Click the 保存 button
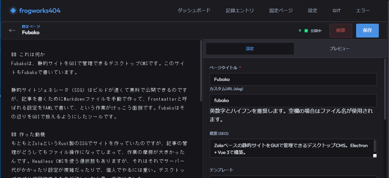This screenshot has width=389, height=178. click(x=367, y=31)
